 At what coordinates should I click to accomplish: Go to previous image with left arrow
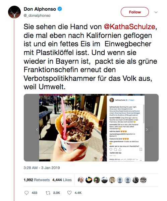37,130
